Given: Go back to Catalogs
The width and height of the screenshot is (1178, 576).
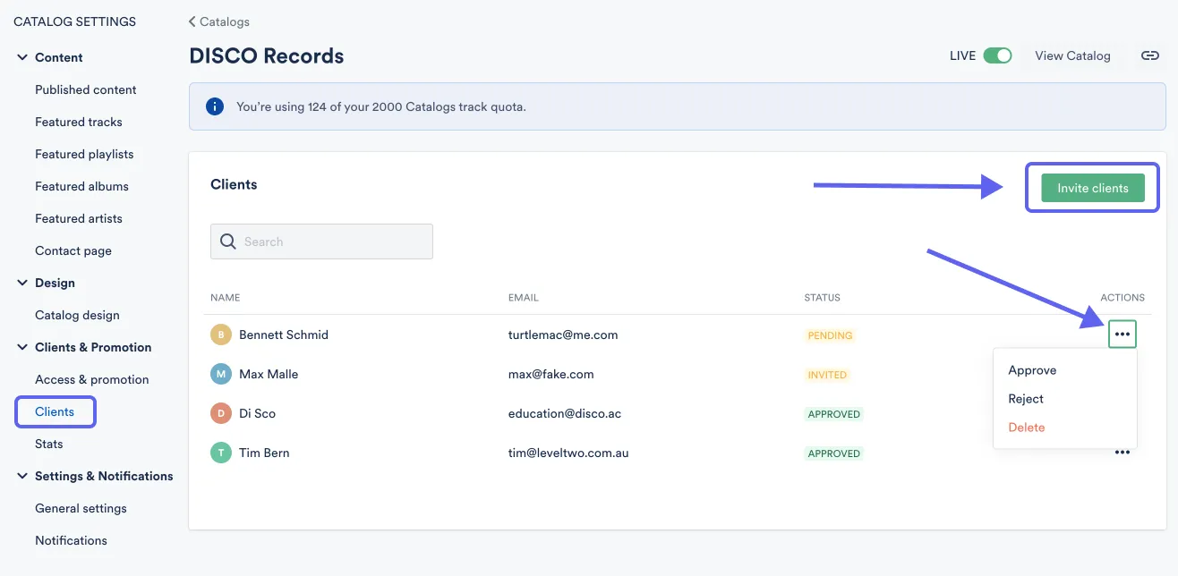Looking at the screenshot, I should click(x=219, y=21).
